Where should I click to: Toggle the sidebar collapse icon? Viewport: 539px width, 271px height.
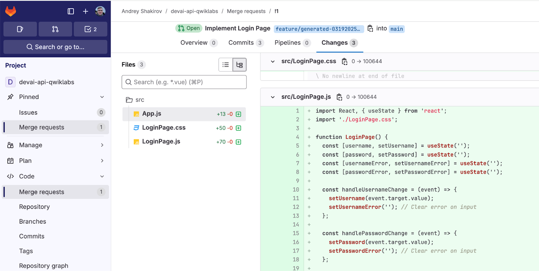tap(71, 11)
